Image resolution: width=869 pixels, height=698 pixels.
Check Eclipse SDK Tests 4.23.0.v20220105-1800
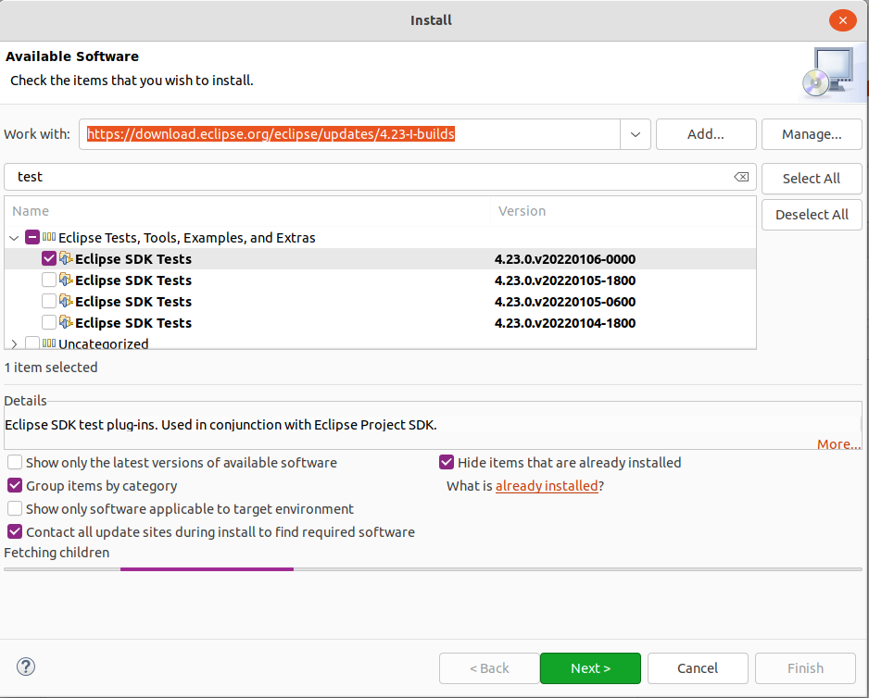point(49,280)
